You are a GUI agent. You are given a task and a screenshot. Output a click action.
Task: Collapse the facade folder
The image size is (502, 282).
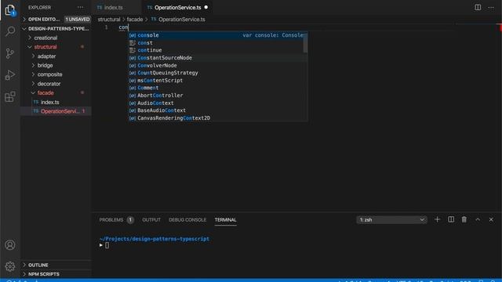coord(56,92)
